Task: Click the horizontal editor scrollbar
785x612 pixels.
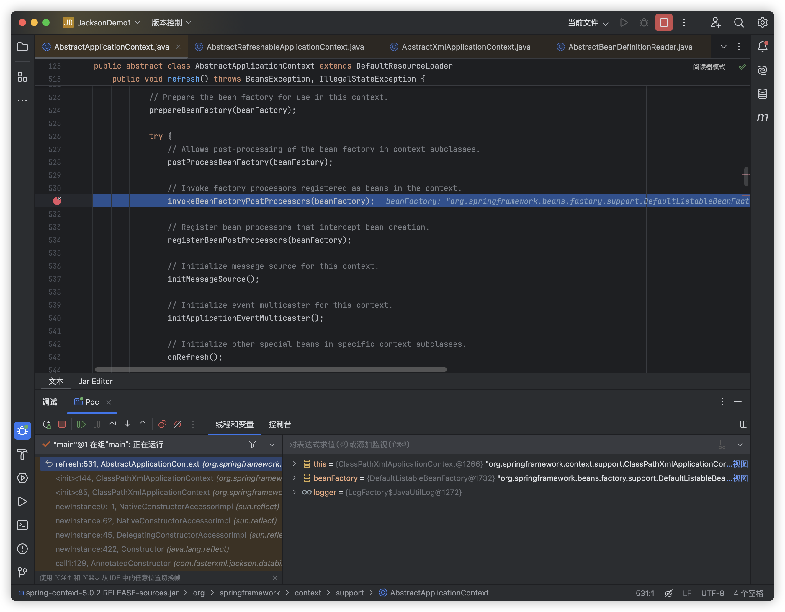Action: tap(271, 370)
